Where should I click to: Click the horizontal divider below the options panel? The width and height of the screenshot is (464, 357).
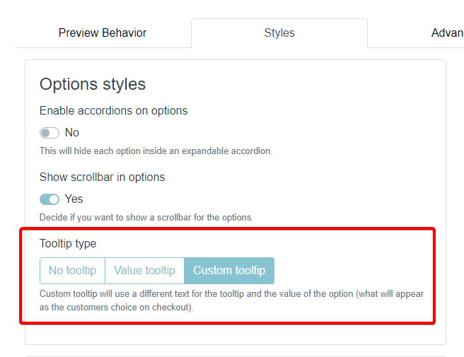pos(235,356)
